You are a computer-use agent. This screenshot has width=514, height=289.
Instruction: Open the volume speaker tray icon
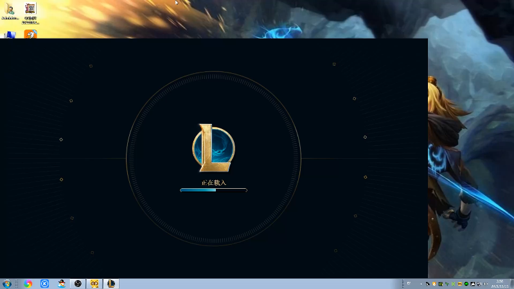(x=486, y=284)
